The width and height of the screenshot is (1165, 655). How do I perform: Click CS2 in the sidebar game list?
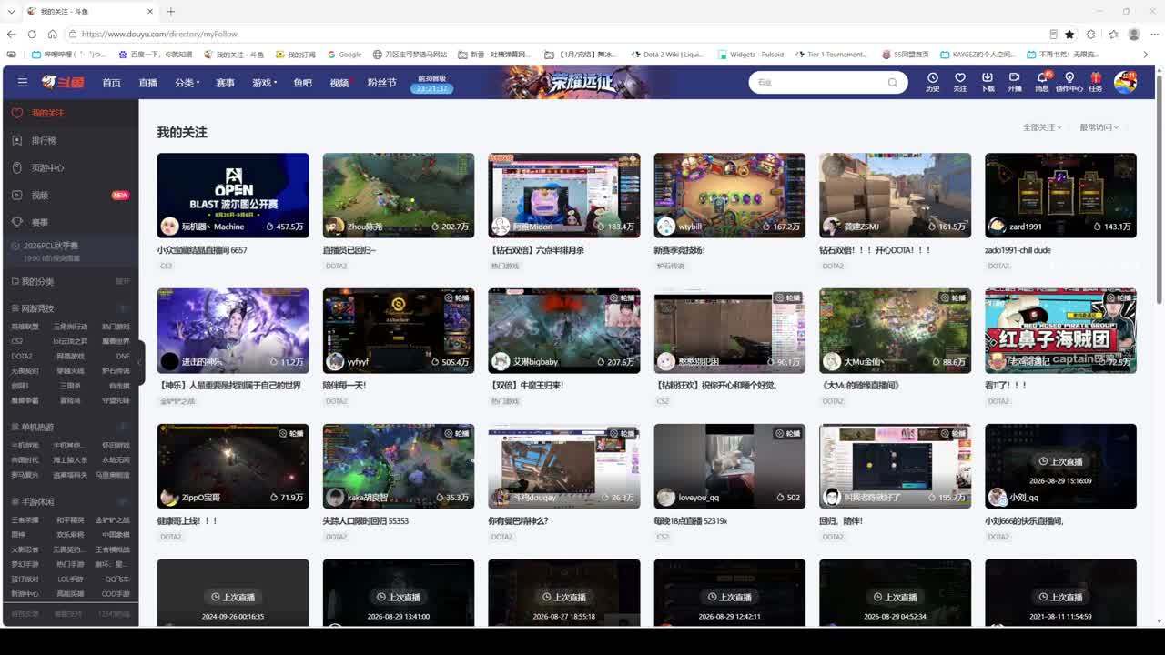[x=16, y=341]
